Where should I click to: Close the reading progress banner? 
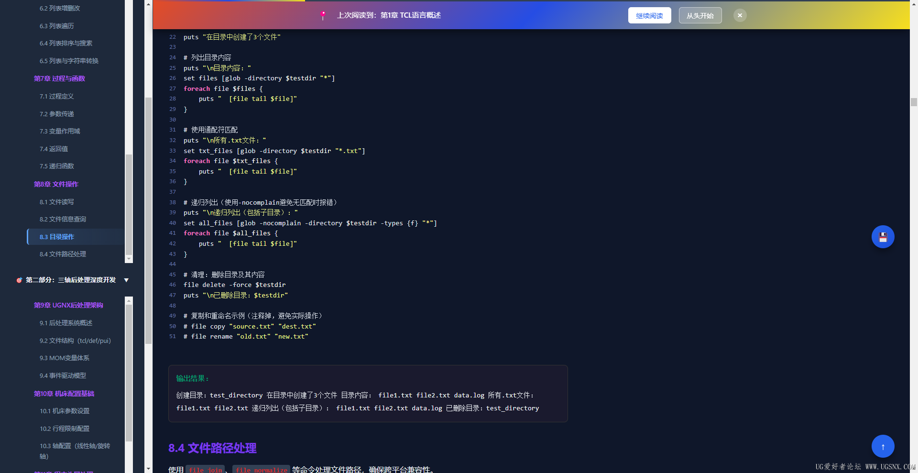(740, 15)
